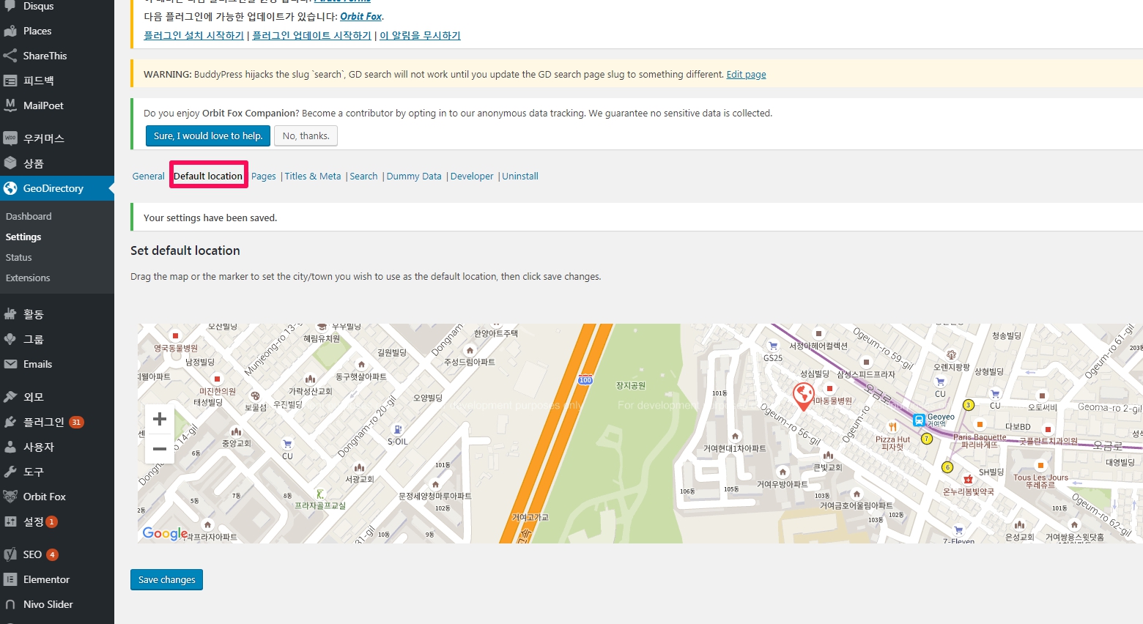
Task: Click Pizza Hut marker on map
Action: click(x=892, y=427)
